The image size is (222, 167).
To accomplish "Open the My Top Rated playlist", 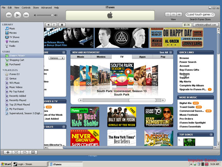I will [14, 92].
